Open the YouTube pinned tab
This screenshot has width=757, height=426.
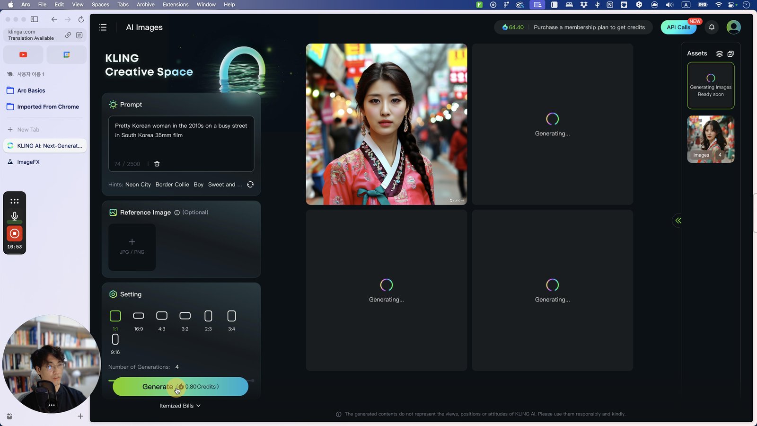point(23,55)
